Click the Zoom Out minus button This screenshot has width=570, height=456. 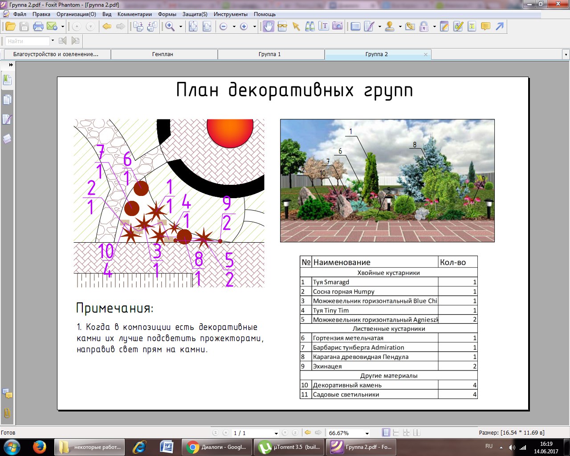[224, 27]
